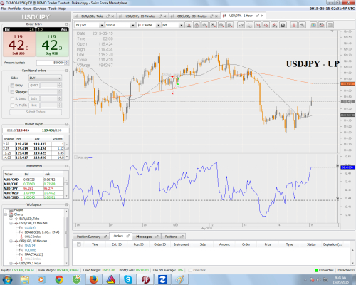This screenshot has height=285, width=356.
Task: Click the add indicator f(x) toolbar icon
Action: click(x=258, y=25)
